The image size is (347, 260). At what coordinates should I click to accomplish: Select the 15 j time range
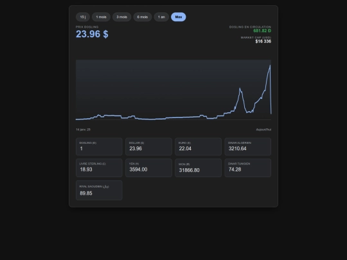point(83,17)
